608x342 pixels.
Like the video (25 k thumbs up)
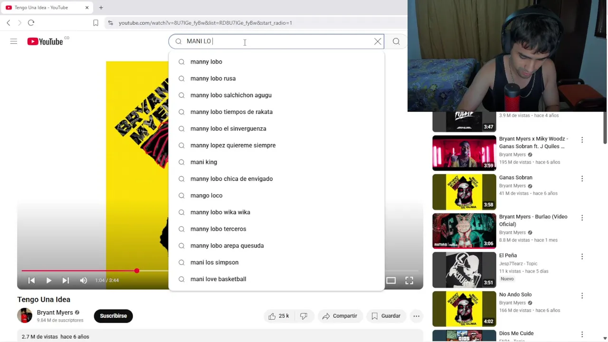tap(278, 316)
